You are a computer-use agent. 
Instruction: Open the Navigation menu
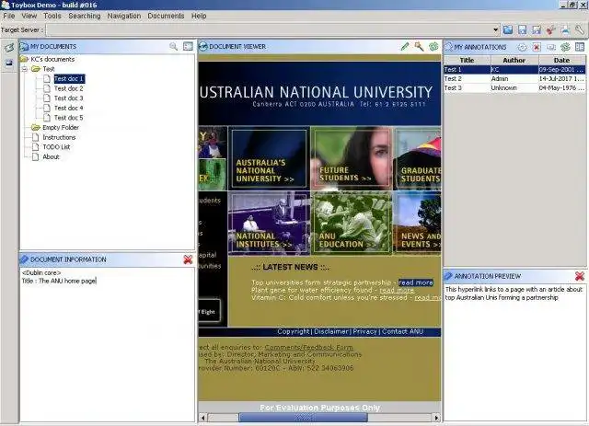[124, 16]
